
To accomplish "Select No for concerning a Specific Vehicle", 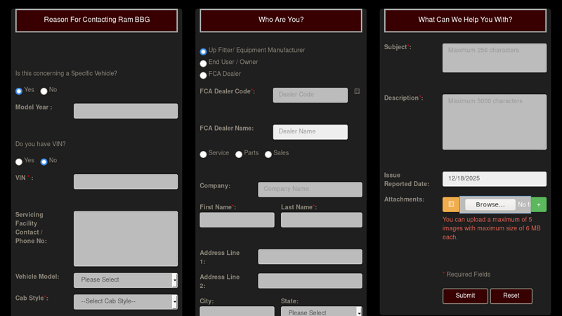I will [44, 91].
